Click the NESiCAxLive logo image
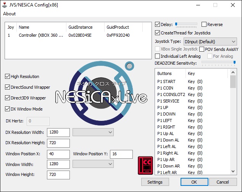 pyautogui.click(x=101, y=93)
